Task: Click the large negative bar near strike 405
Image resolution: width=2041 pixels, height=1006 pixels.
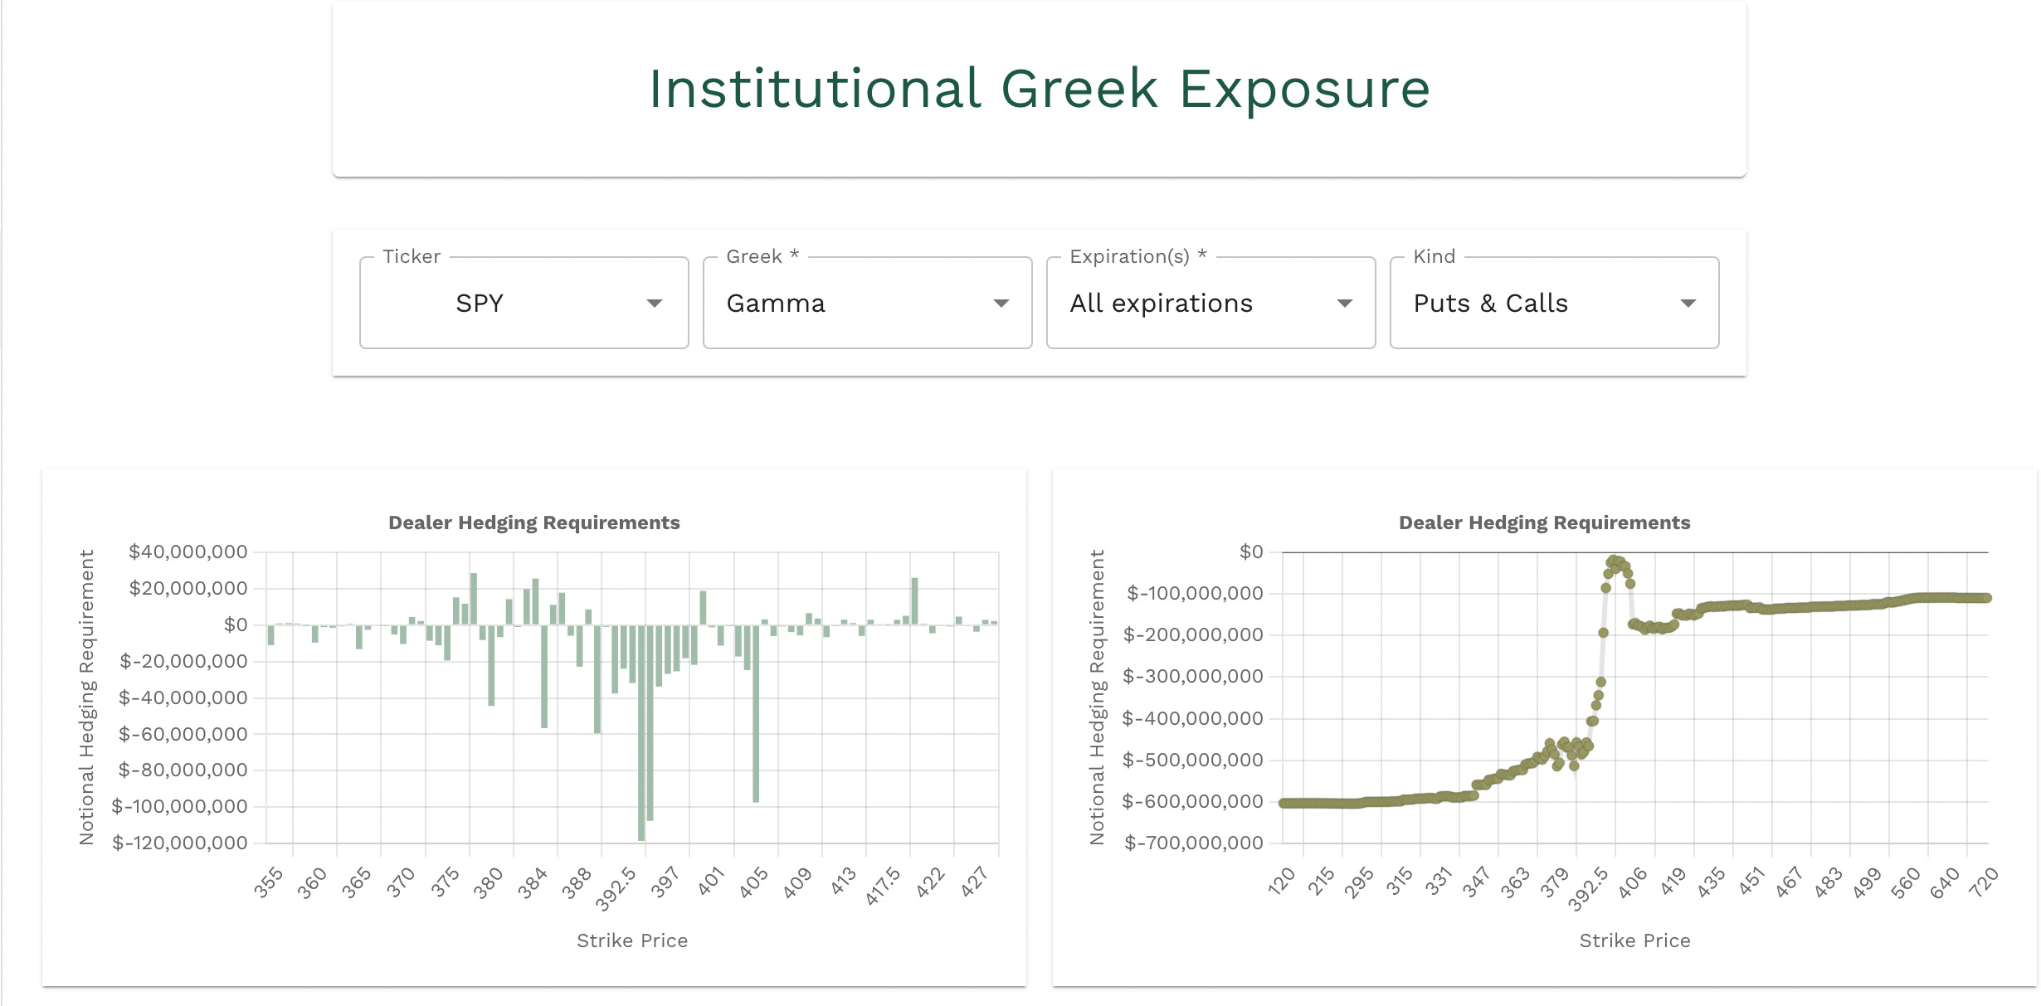Action: tap(756, 713)
